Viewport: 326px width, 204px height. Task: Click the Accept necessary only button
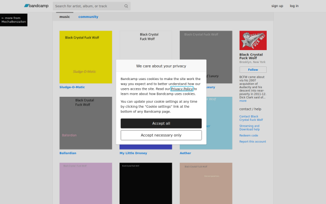(x=161, y=135)
